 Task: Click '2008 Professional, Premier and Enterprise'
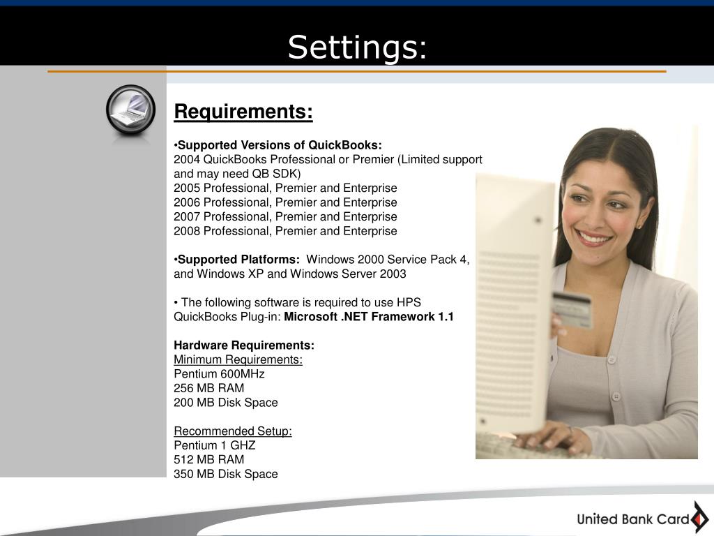(x=285, y=231)
